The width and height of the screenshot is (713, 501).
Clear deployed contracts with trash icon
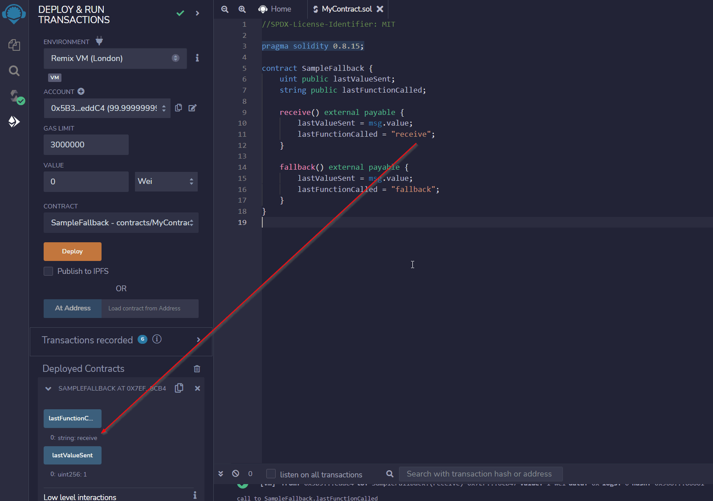197,369
